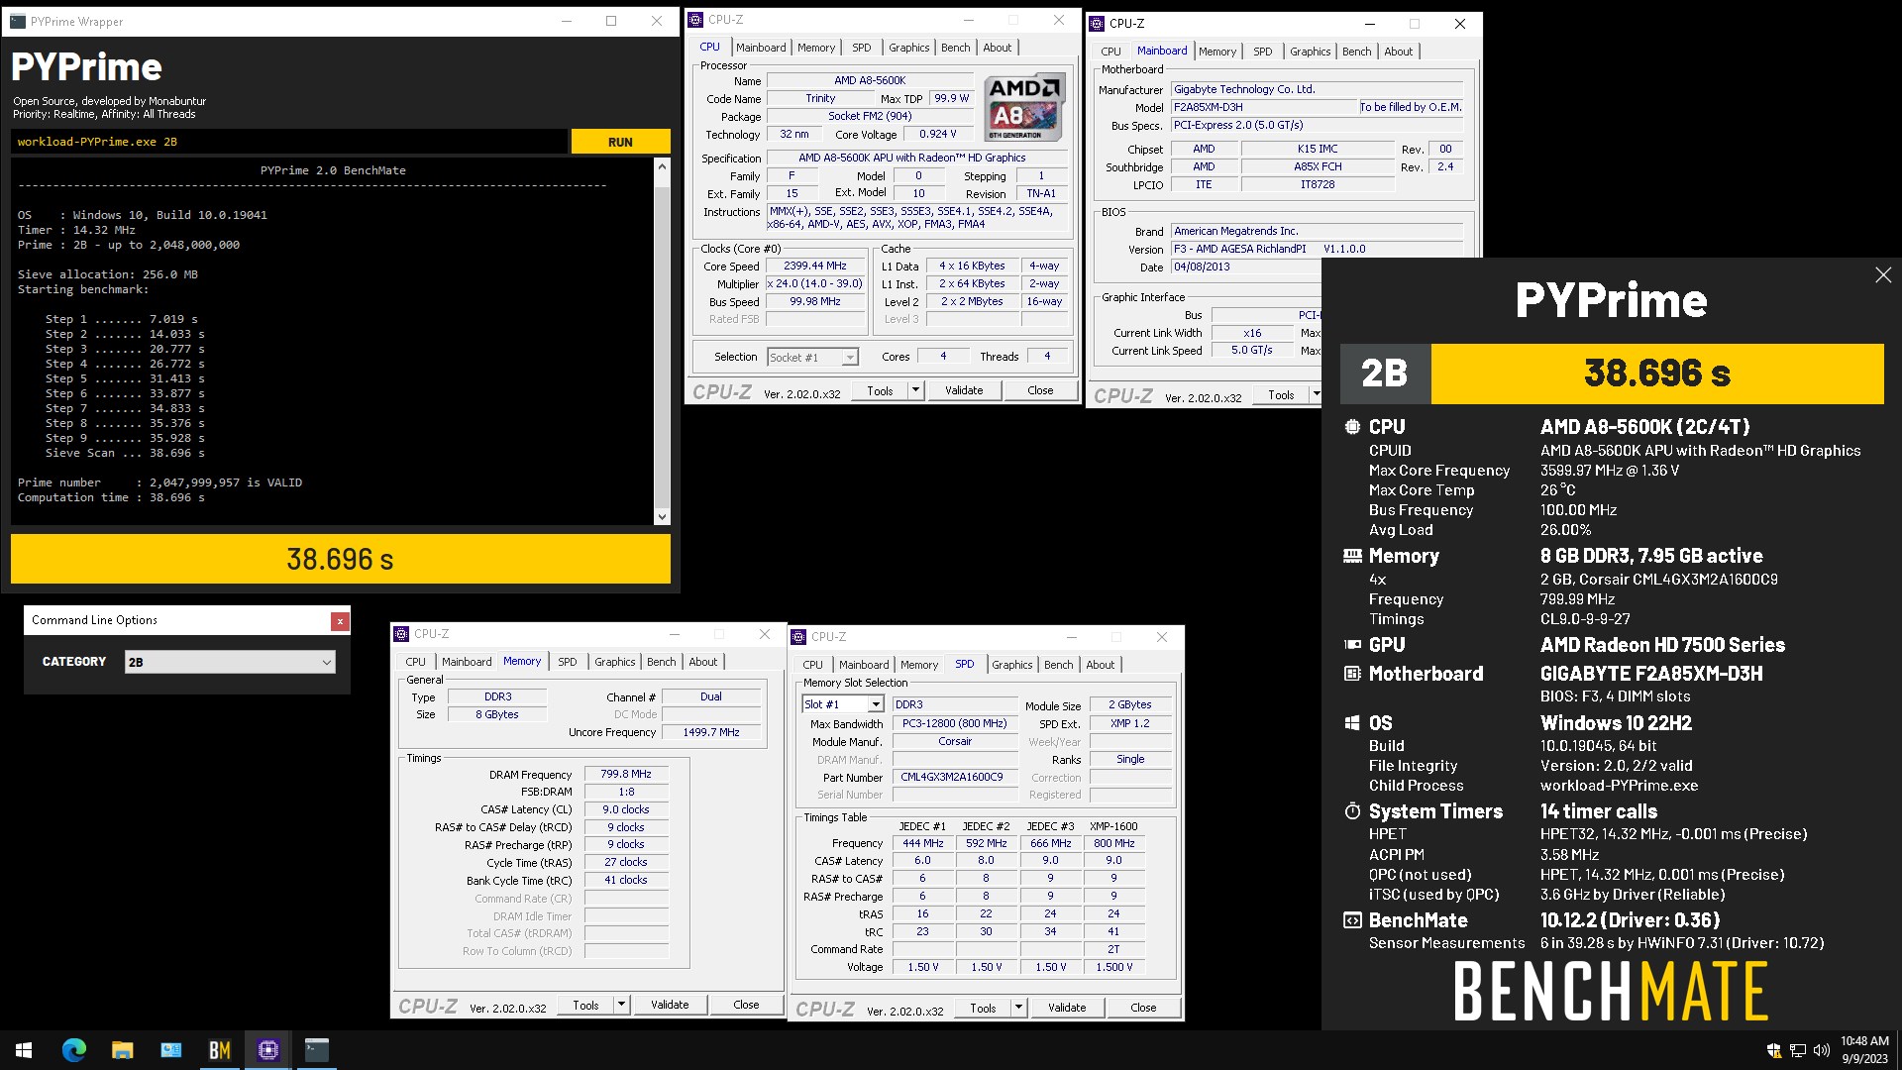Click Validate in CPU-Z Memory window

[670, 1005]
